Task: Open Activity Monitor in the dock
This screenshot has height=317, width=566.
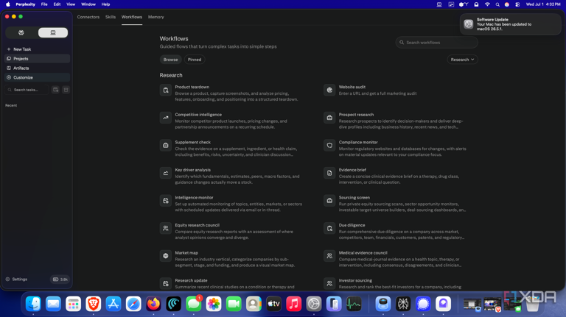Action: tap(354, 304)
